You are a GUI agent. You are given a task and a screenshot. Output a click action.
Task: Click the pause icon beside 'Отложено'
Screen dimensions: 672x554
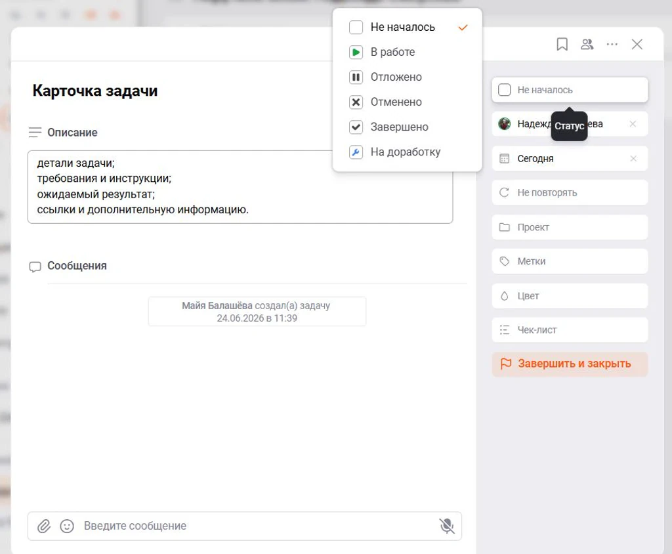coord(356,77)
